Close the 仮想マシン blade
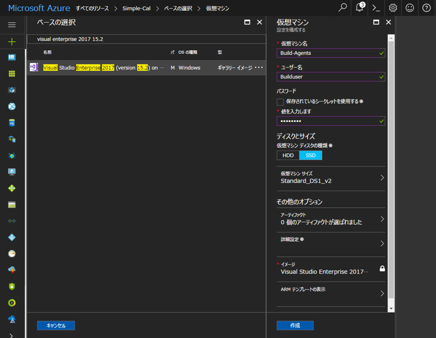This screenshot has width=436, height=338. [x=388, y=22]
